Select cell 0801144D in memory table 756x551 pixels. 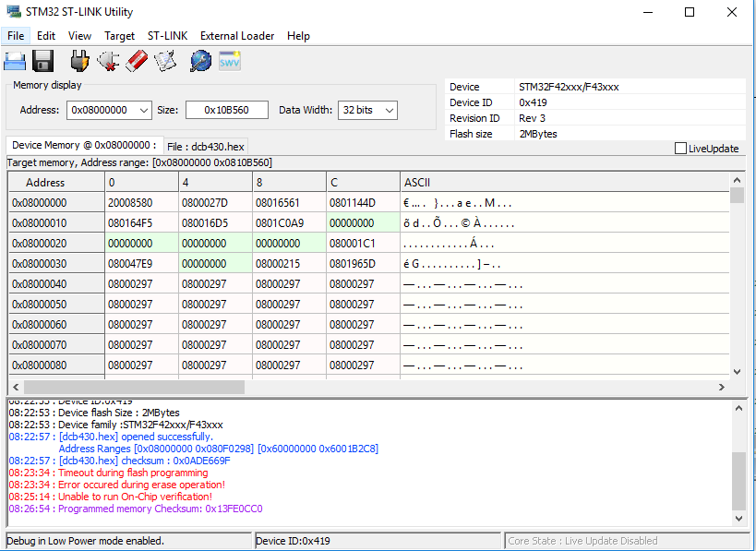[x=363, y=203]
